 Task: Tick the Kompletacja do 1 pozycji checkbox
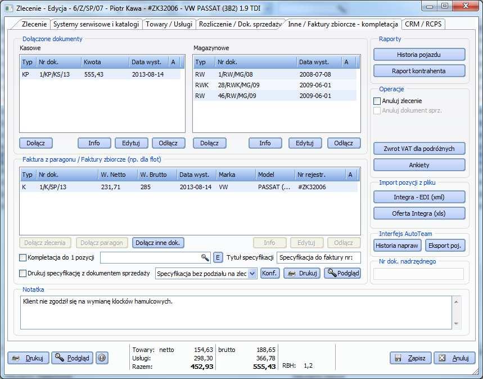[x=23, y=258]
